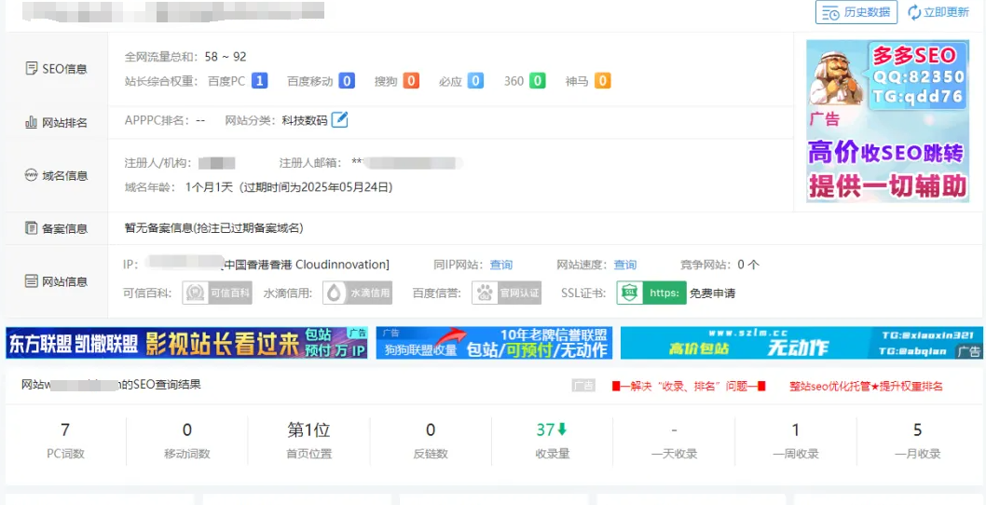Click the 必应 weight badge
Screen dimensions: 986x505
[x=475, y=81]
